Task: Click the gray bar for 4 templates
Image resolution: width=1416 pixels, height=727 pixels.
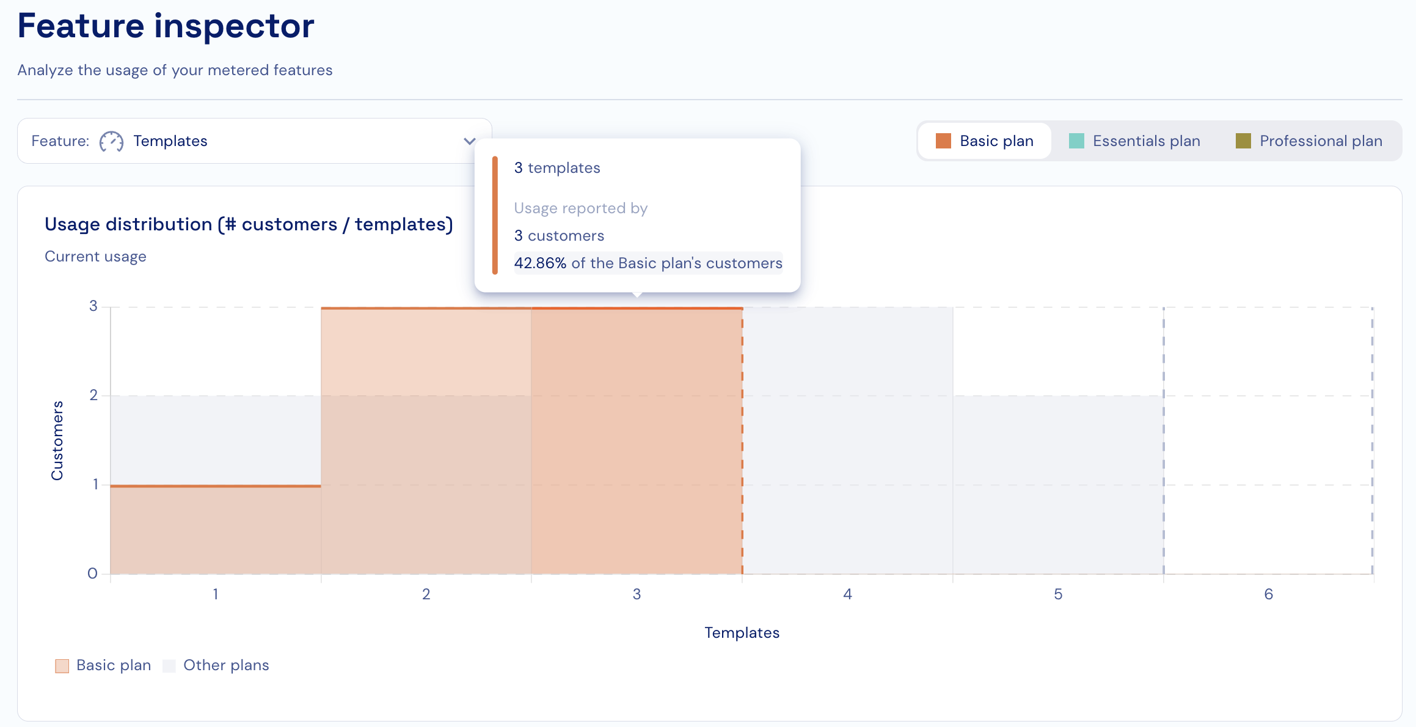Action: [847, 440]
